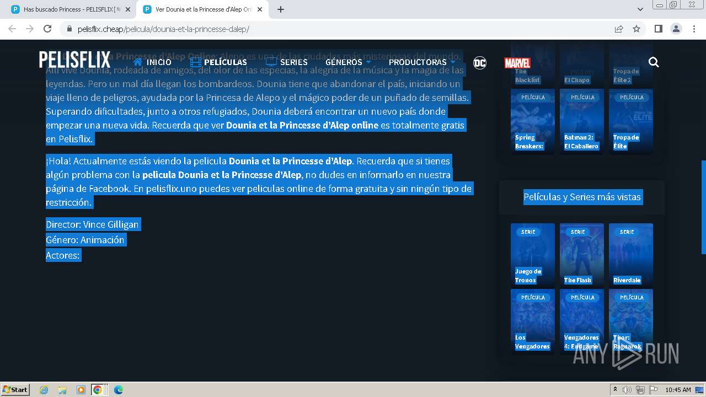The image size is (706, 397).
Task: Open the site search magnifier icon
Action: coord(654,62)
